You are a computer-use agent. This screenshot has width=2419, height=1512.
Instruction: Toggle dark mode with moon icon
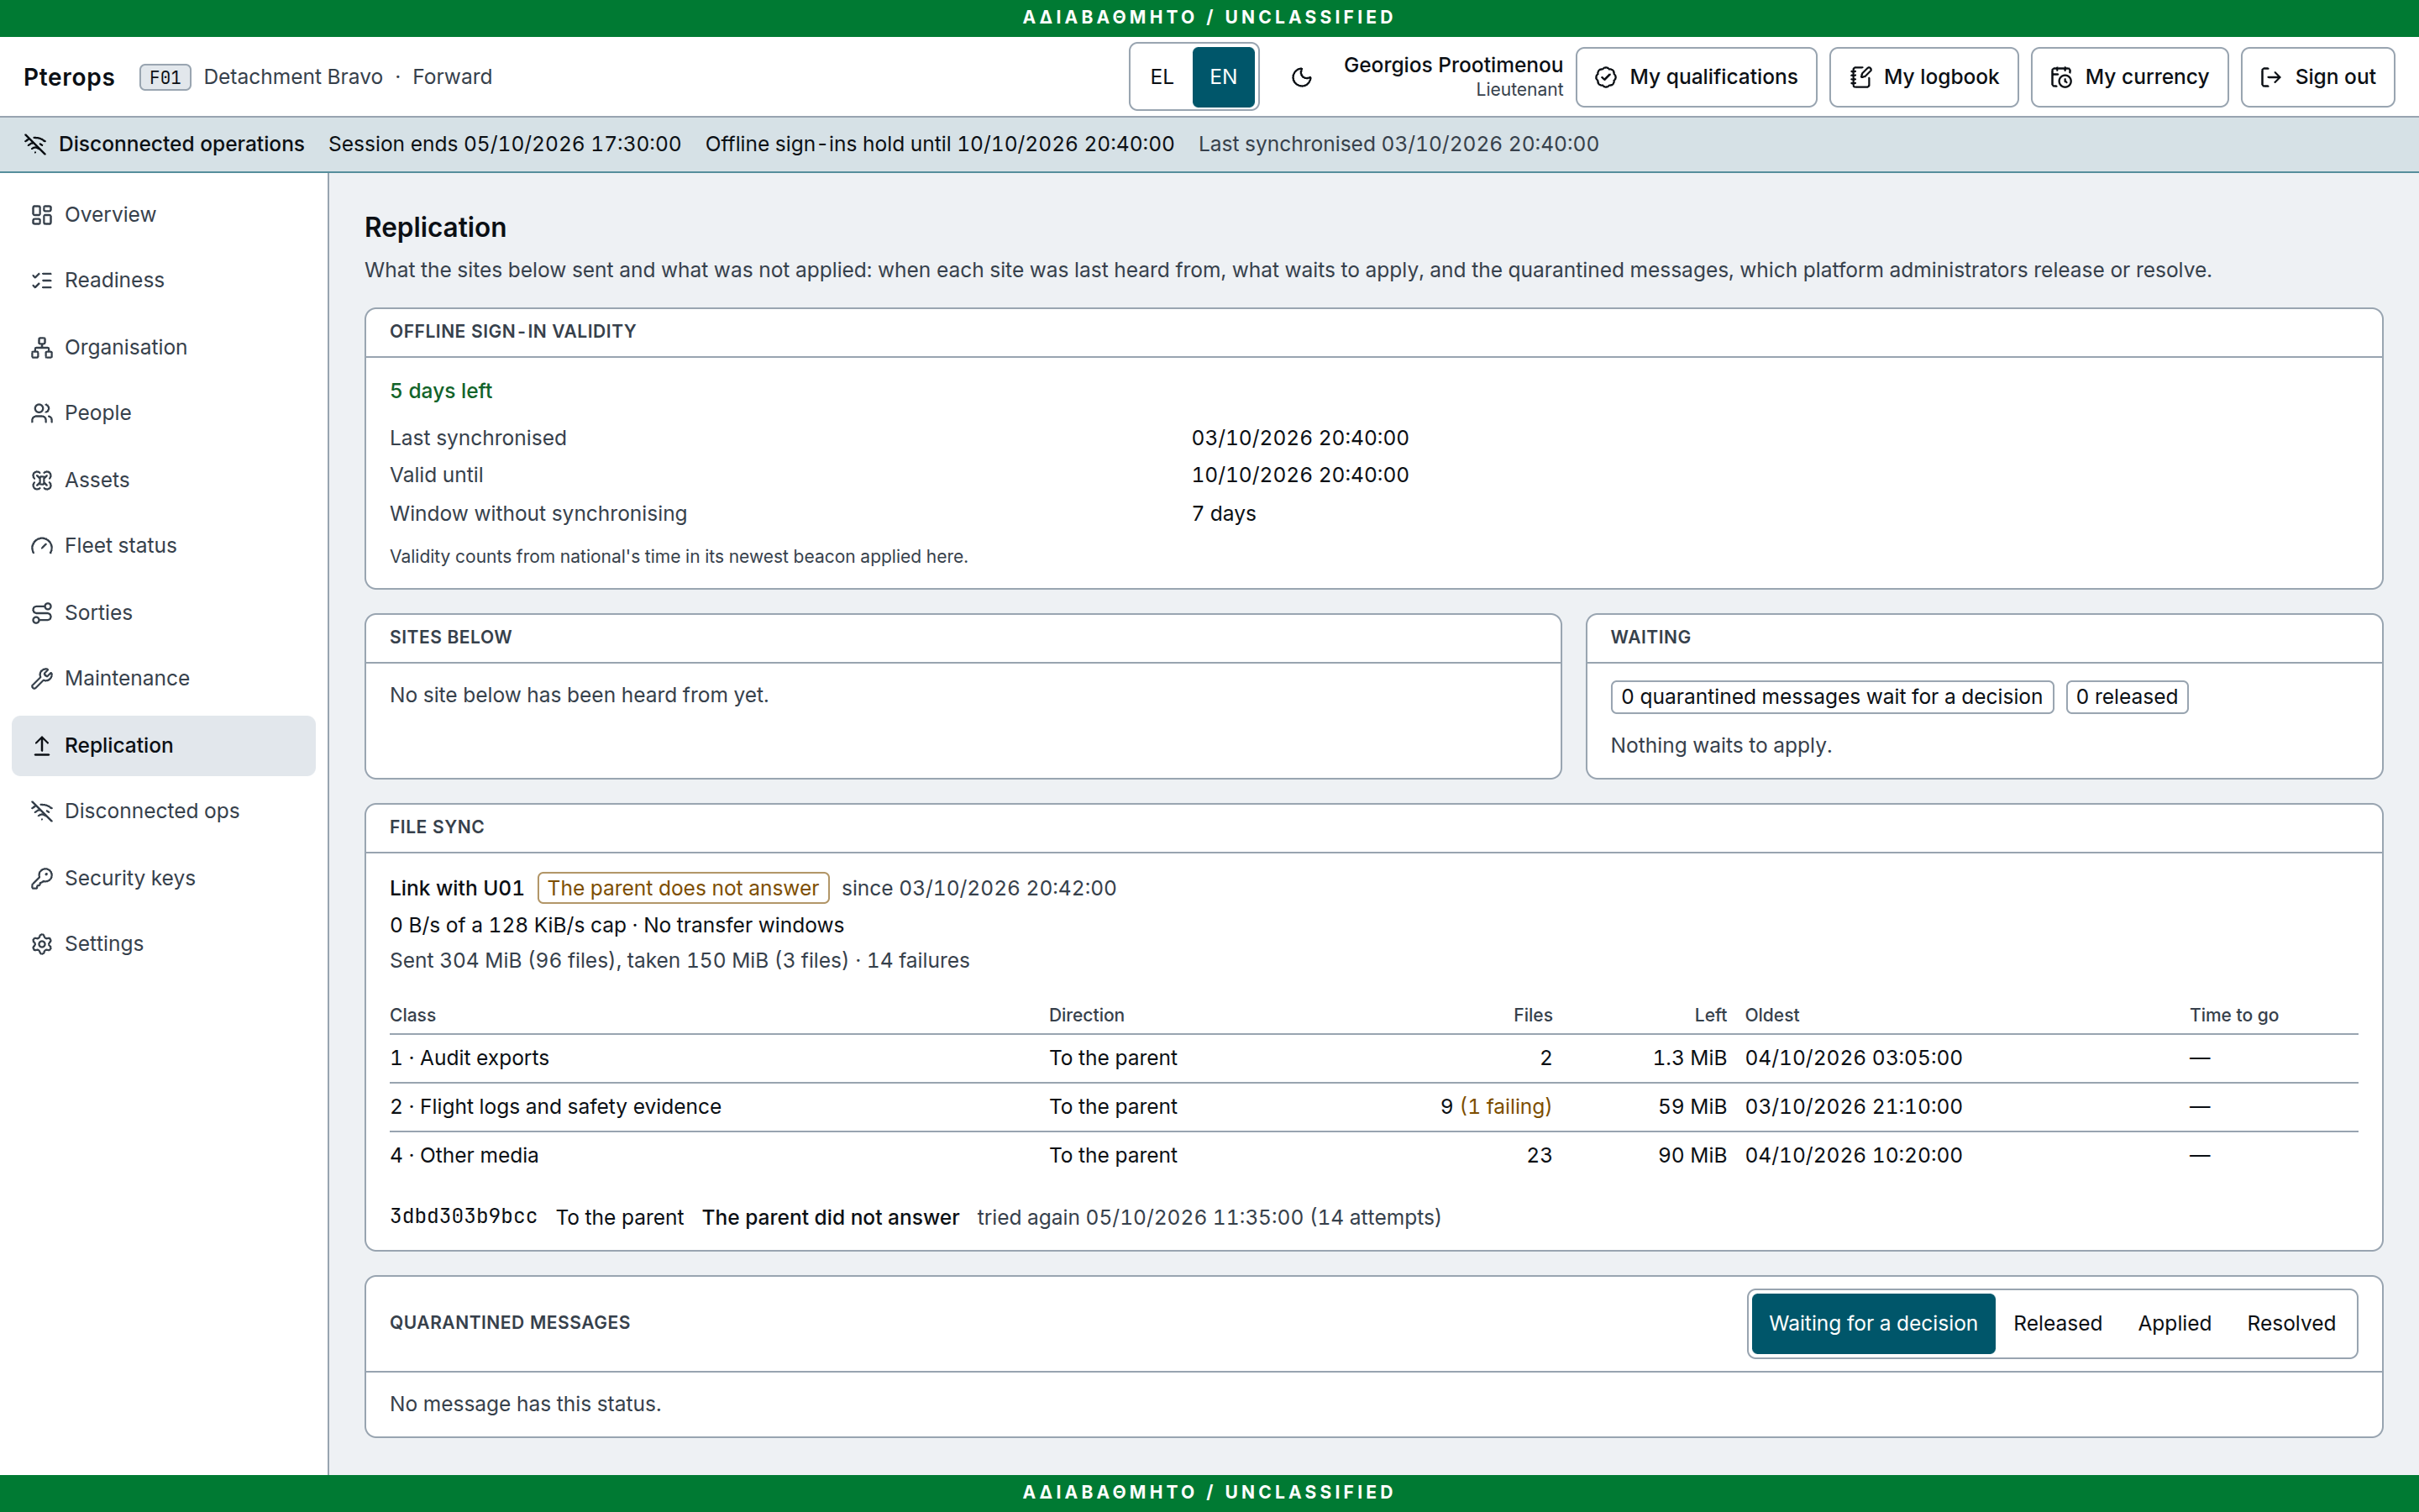1301,77
